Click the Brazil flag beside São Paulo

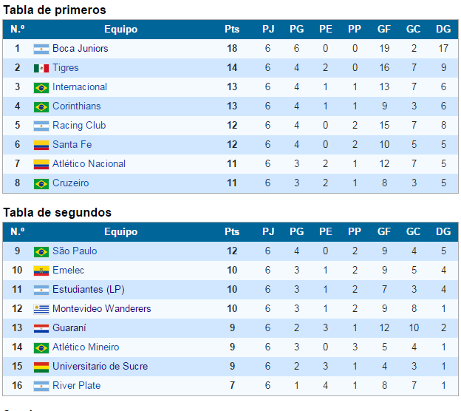(41, 251)
